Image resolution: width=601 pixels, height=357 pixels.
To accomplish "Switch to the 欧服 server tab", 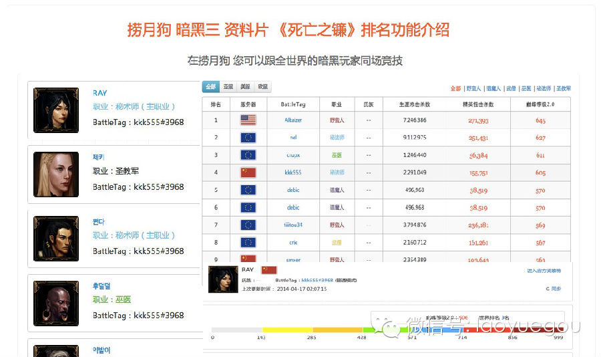I will pos(263,87).
